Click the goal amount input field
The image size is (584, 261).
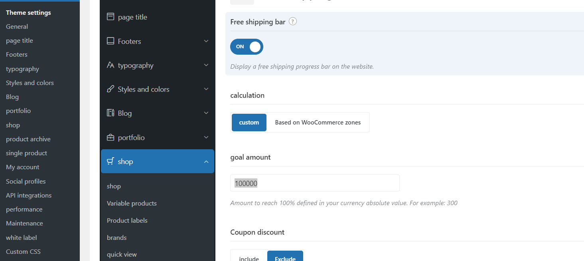[314, 183]
